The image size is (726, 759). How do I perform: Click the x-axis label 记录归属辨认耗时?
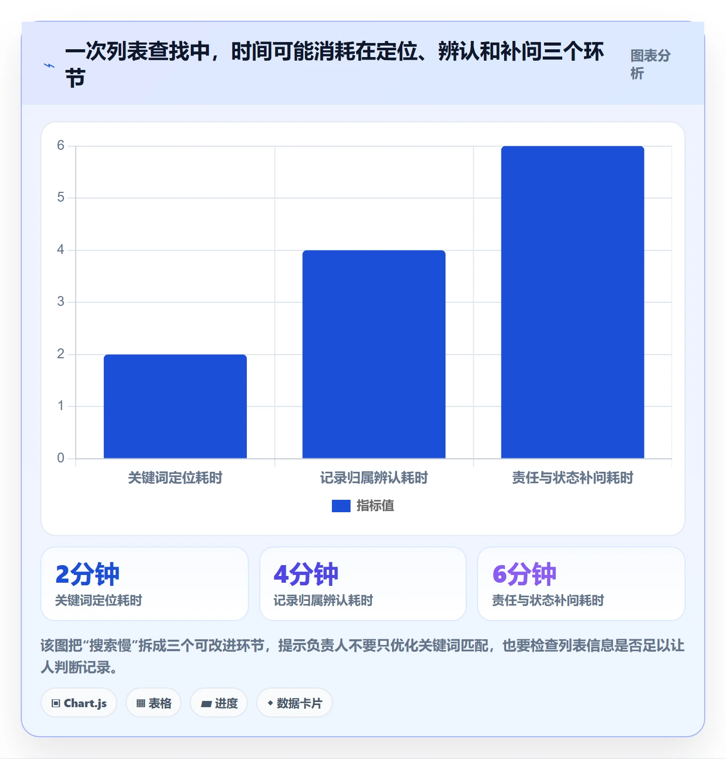(x=374, y=477)
